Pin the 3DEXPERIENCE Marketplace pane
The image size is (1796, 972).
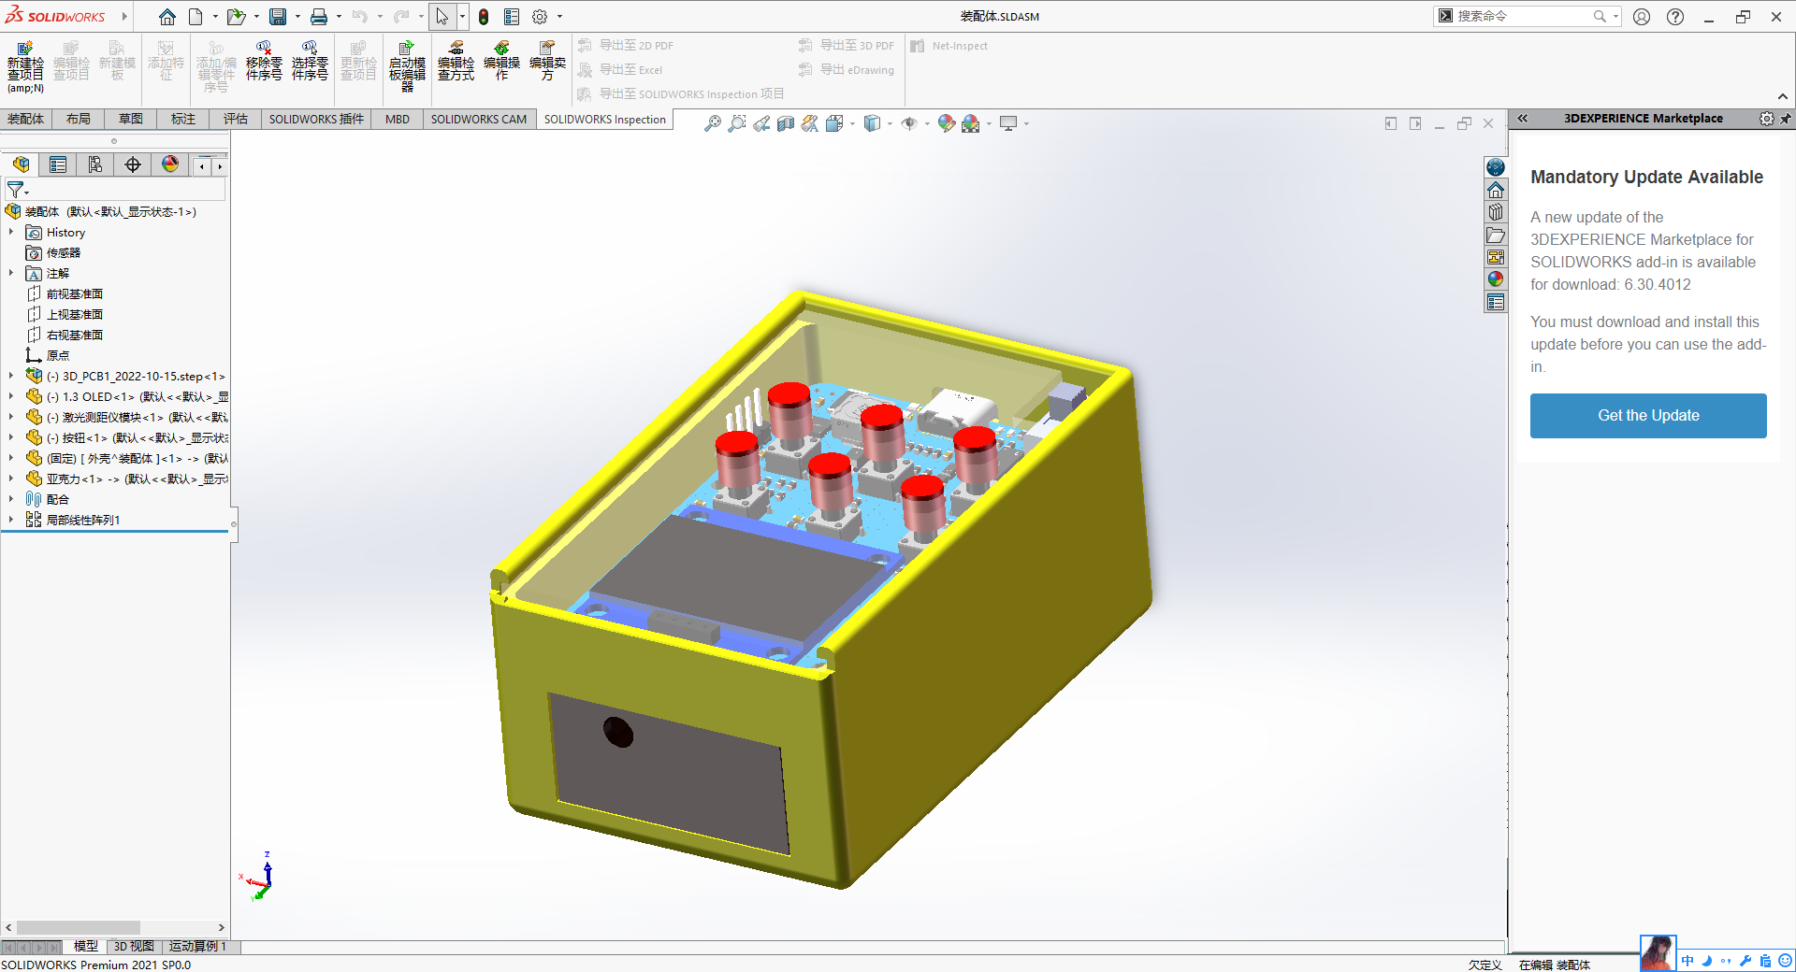pyautogui.click(x=1786, y=119)
